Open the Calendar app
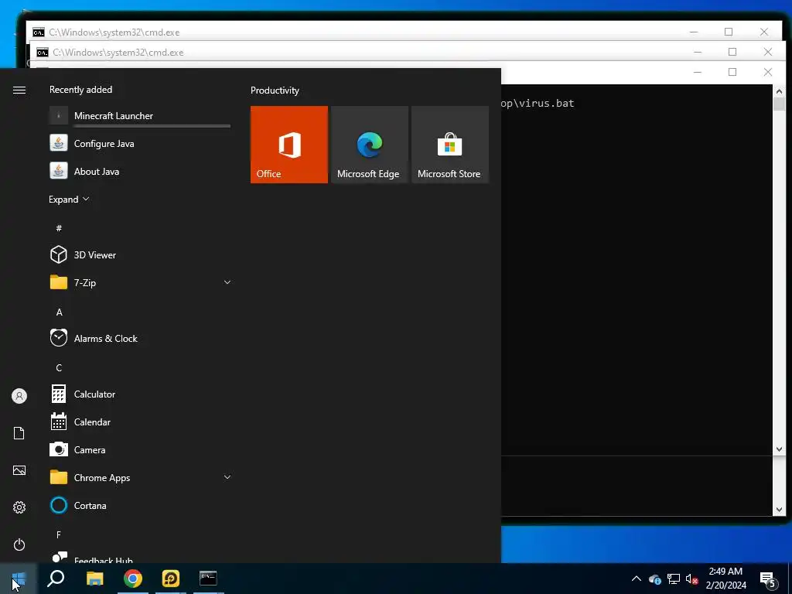 coord(140,422)
